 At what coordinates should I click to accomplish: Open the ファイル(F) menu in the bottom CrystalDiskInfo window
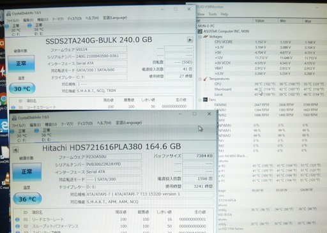point(19,125)
